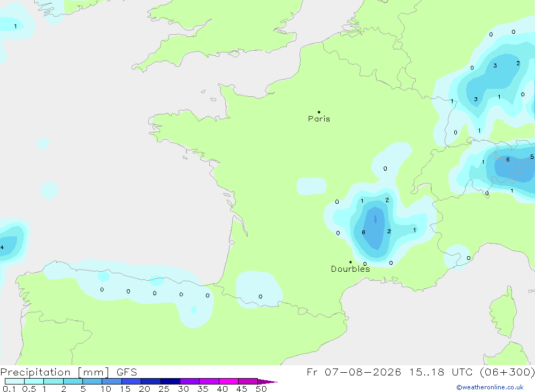
Task: Click the forecast date 07-08-2026
Action: tap(363, 372)
